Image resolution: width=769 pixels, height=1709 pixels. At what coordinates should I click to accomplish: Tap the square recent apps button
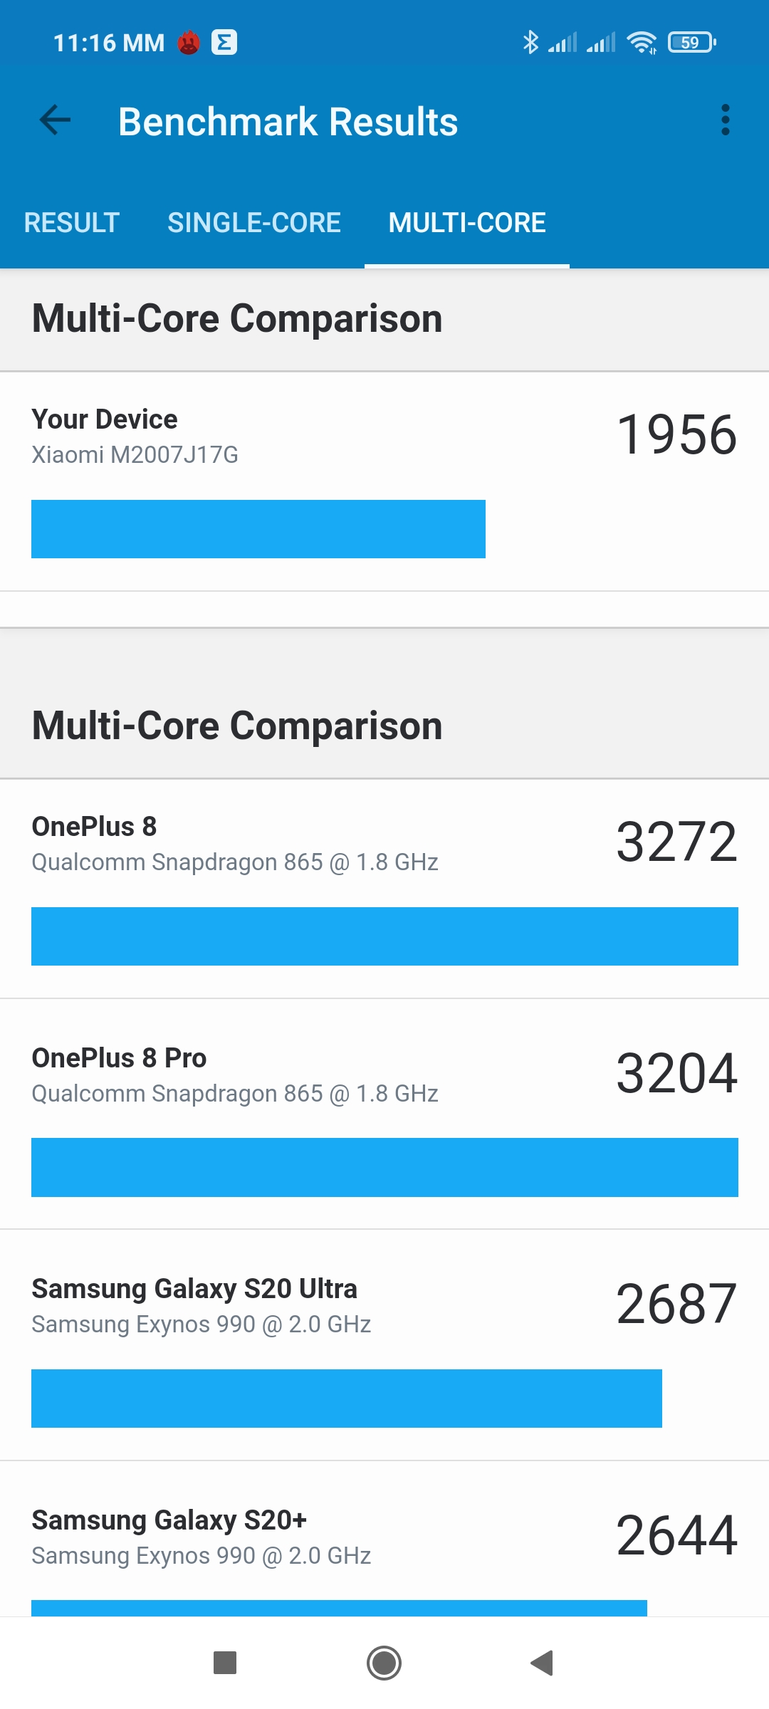225,1663
